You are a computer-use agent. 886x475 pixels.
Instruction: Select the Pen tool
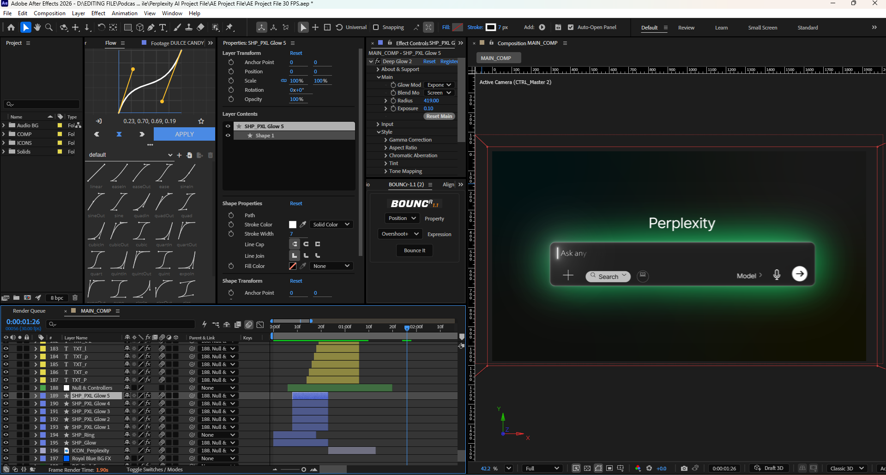coord(151,28)
